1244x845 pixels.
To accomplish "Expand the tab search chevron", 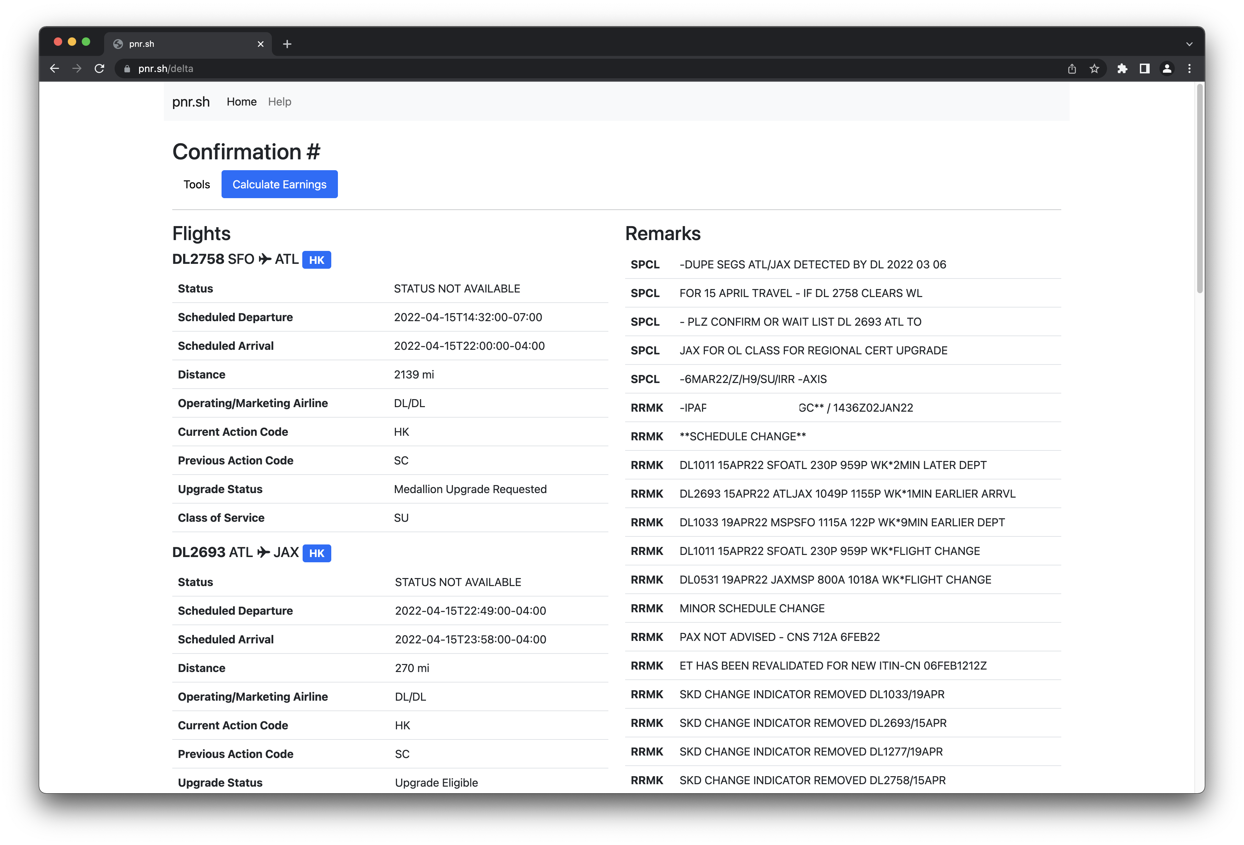I will 1189,44.
